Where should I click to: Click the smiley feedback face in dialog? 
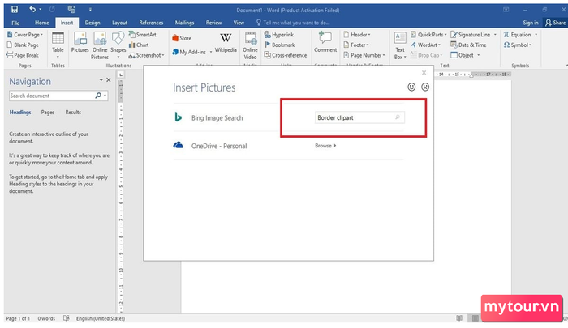click(411, 87)
